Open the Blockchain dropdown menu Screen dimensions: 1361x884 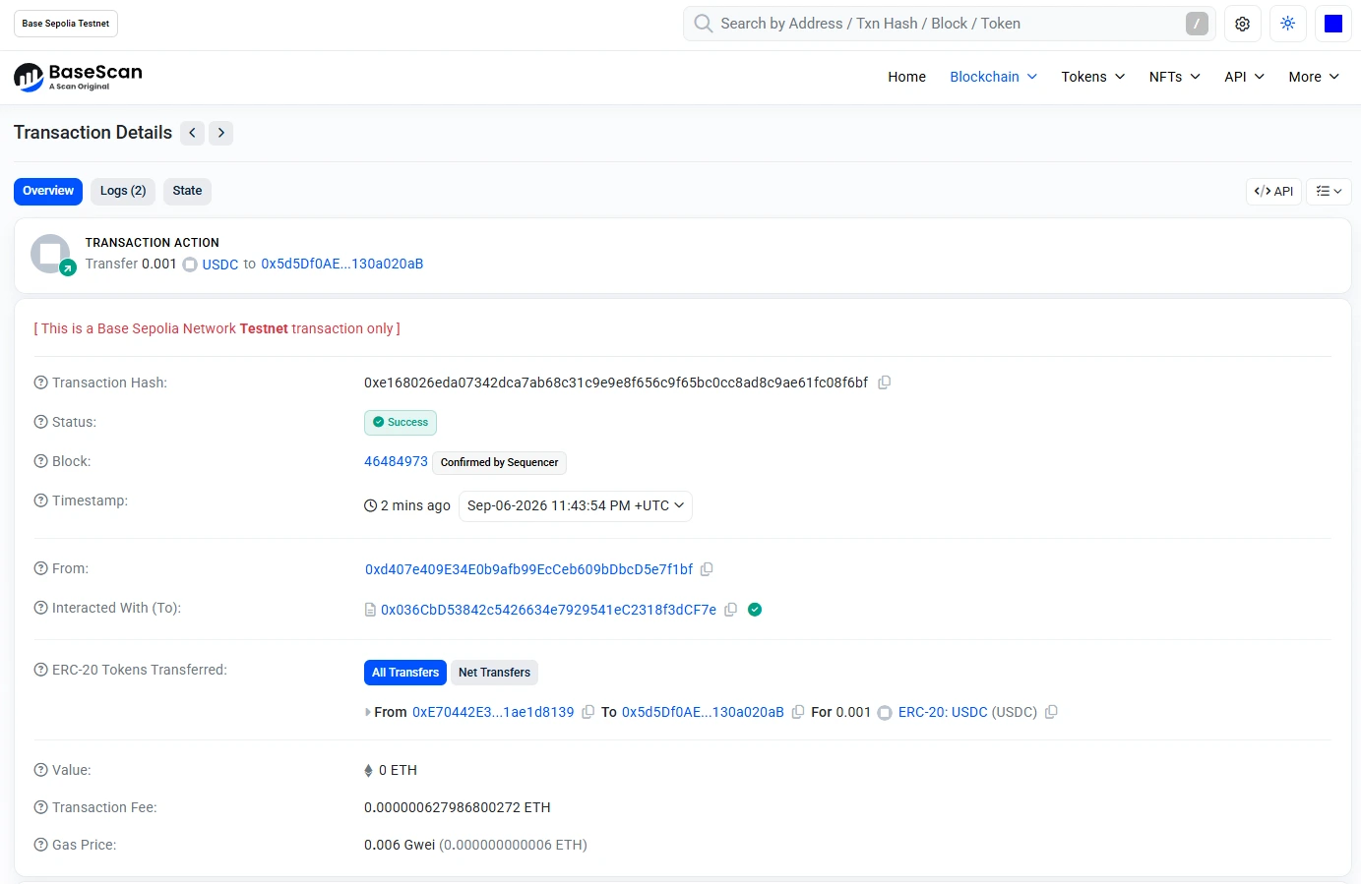pos(993,77)
